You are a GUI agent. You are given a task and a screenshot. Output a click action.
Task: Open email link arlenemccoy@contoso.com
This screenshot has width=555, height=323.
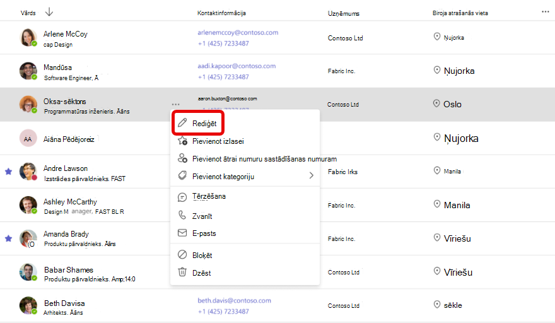(238, 33)
